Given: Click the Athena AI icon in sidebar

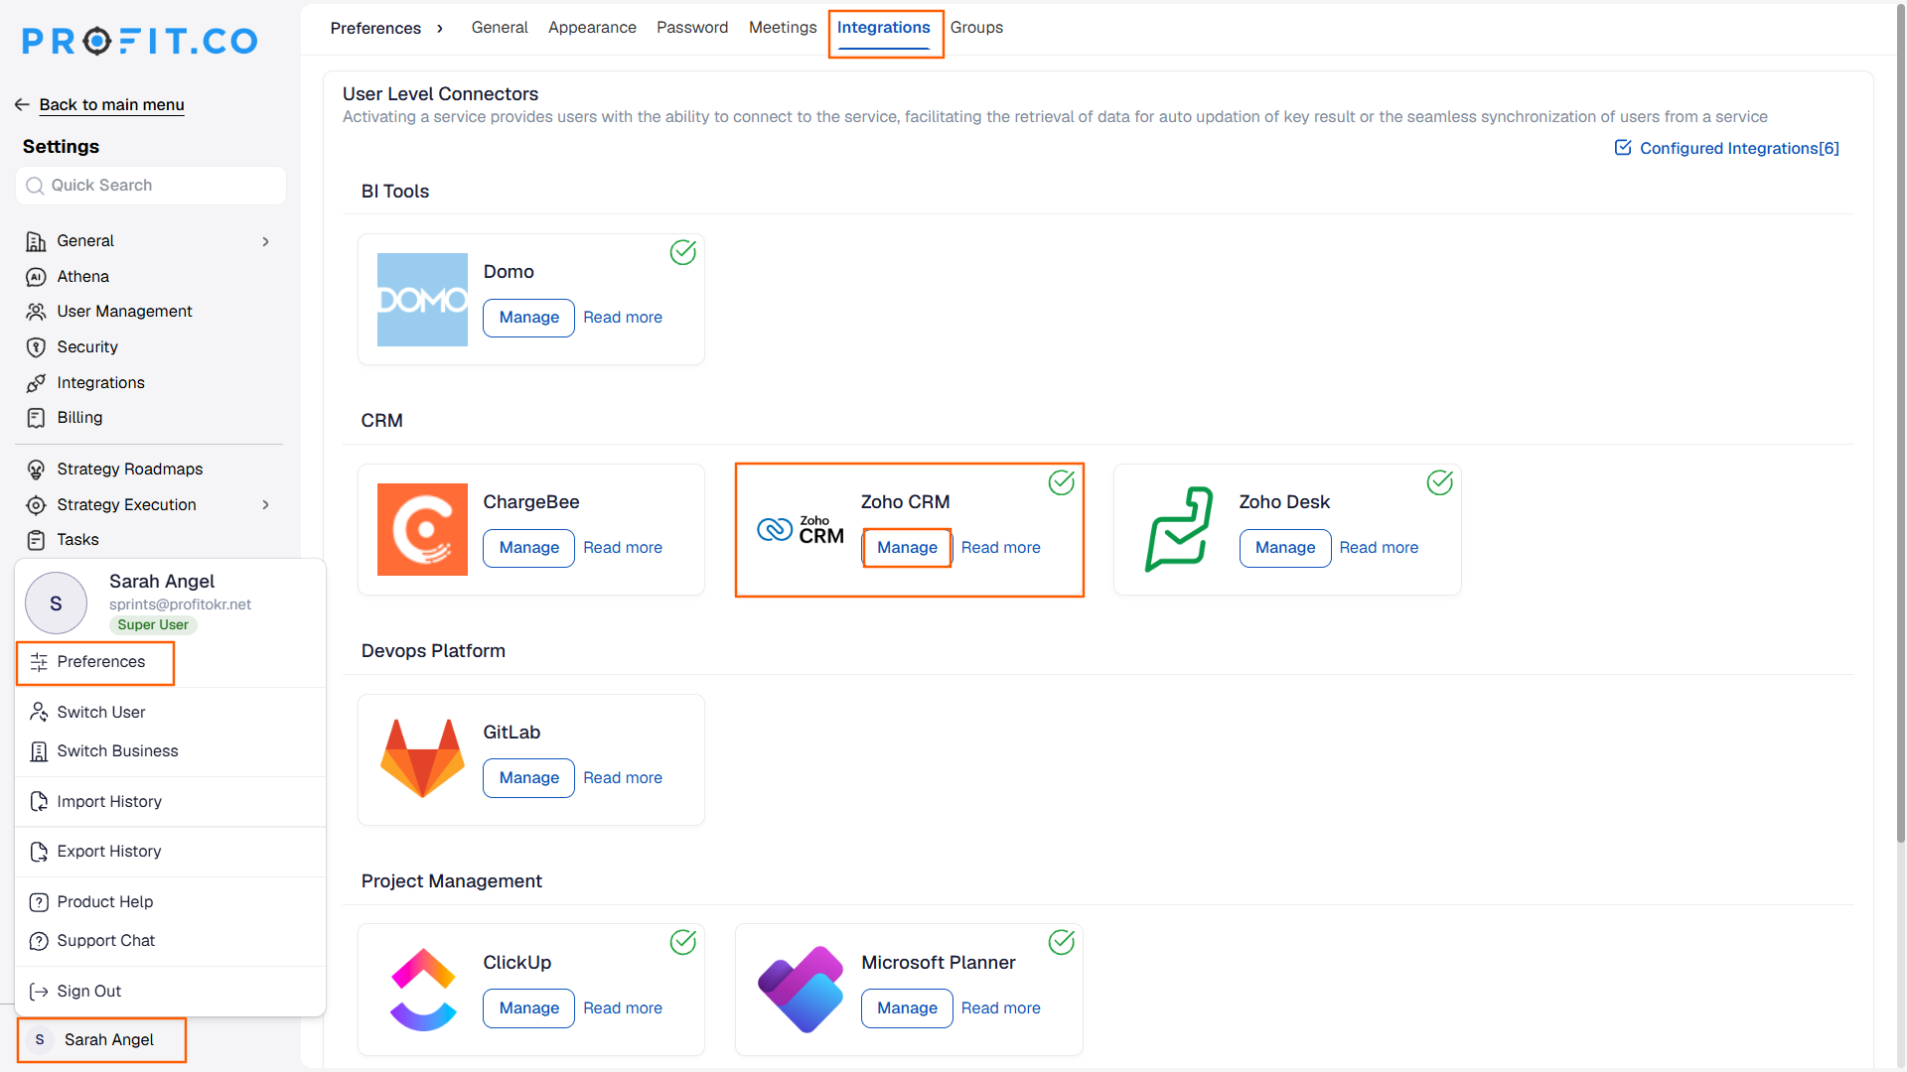Looking at the screenshot, I should point(36,277).
